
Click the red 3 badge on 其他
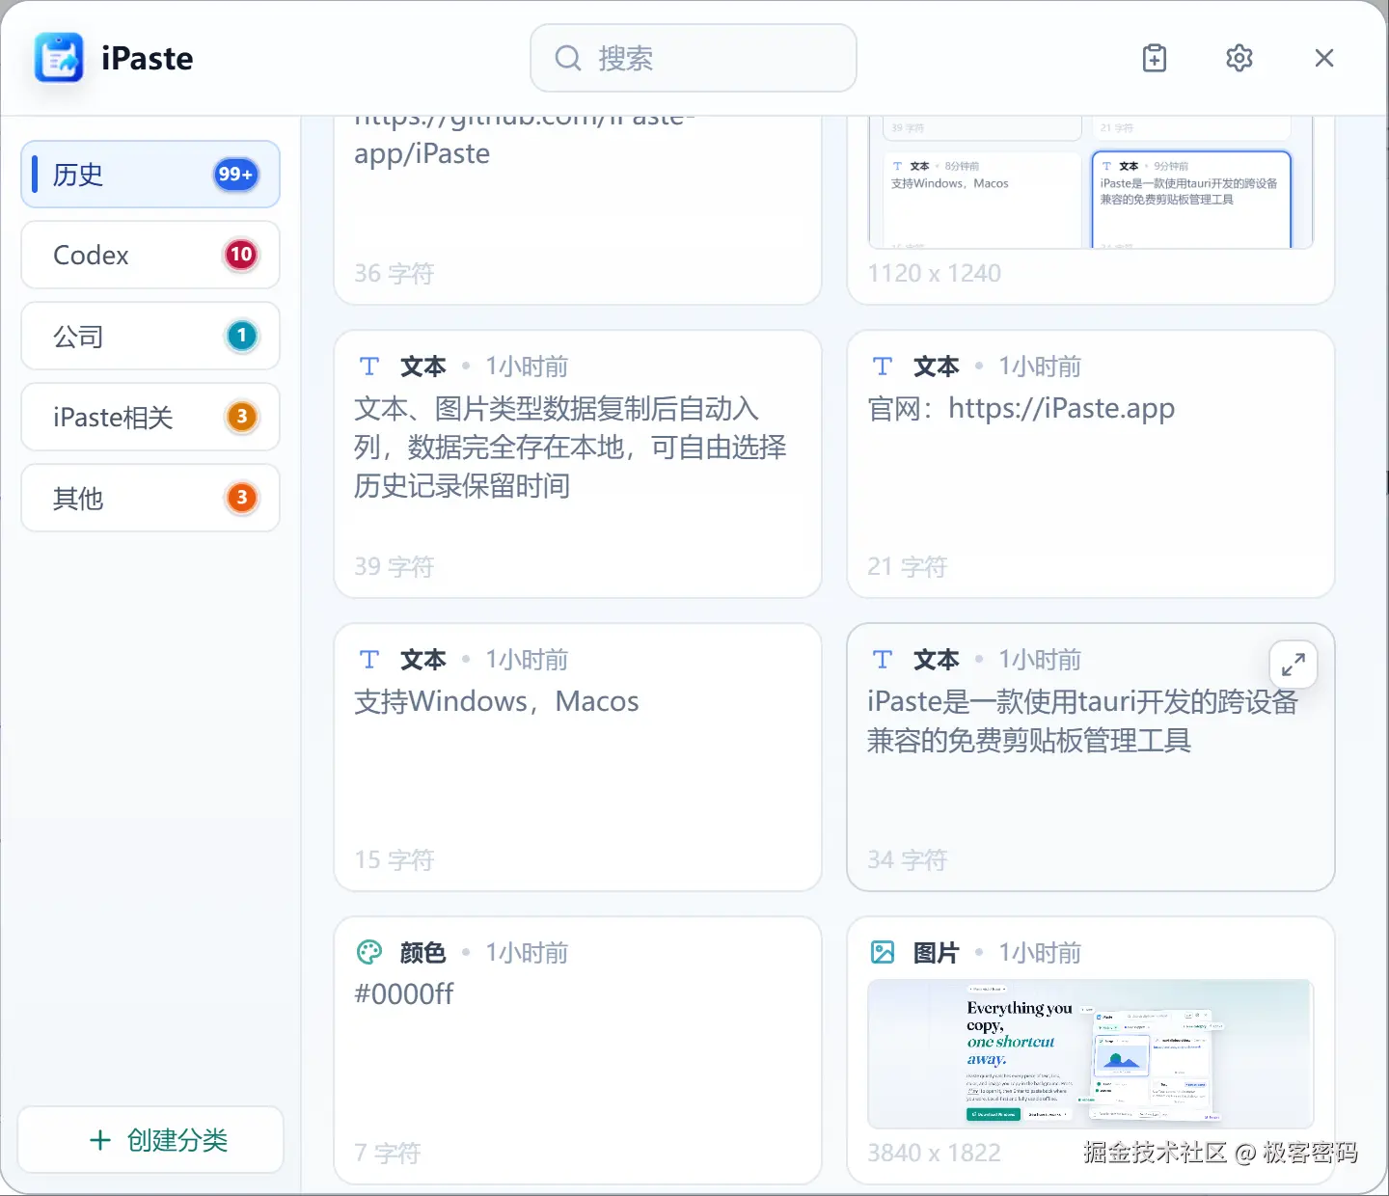tap(241, 498)
